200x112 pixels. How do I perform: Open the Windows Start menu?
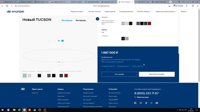[x=2, y=110]
